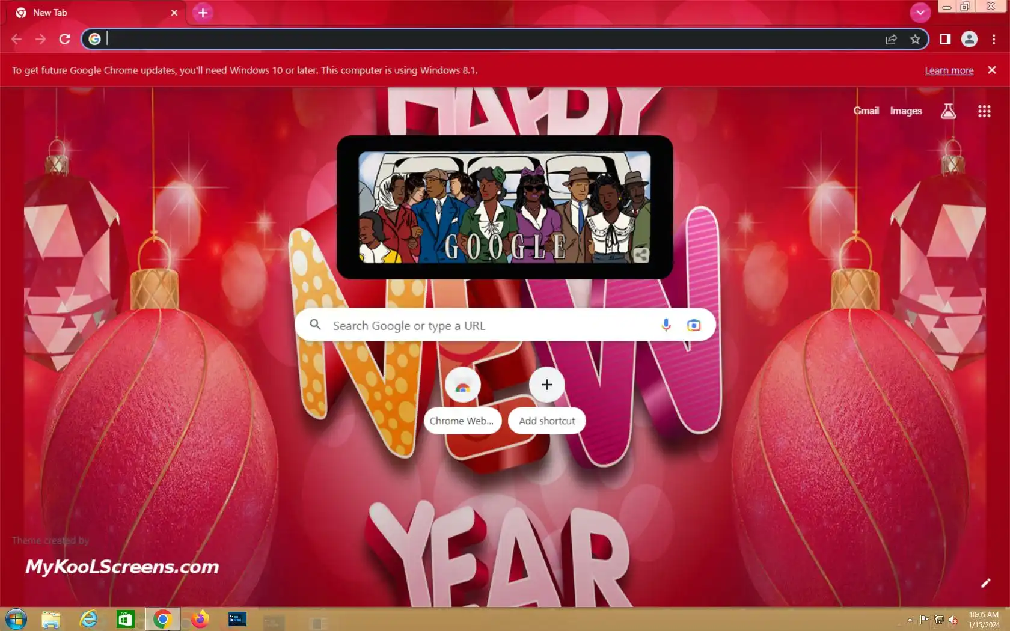Visit the MyKoolScreens.com theme link
The width and height of the screenshot is (1010, 631).
(122, 566)
